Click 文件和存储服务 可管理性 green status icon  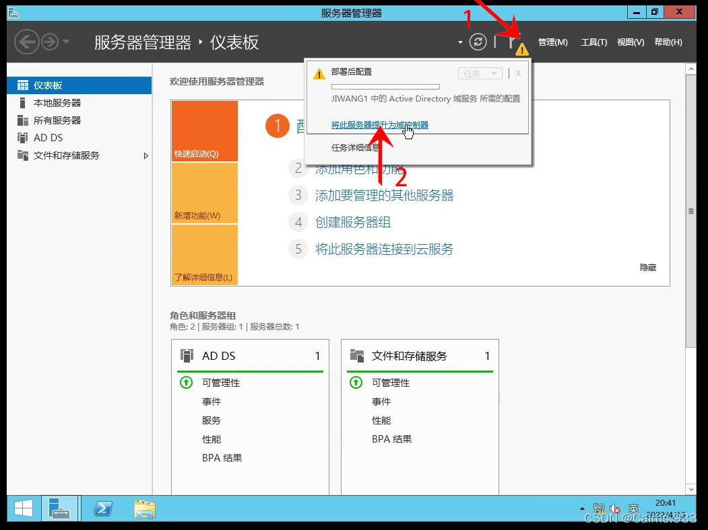tap(356, 383)
